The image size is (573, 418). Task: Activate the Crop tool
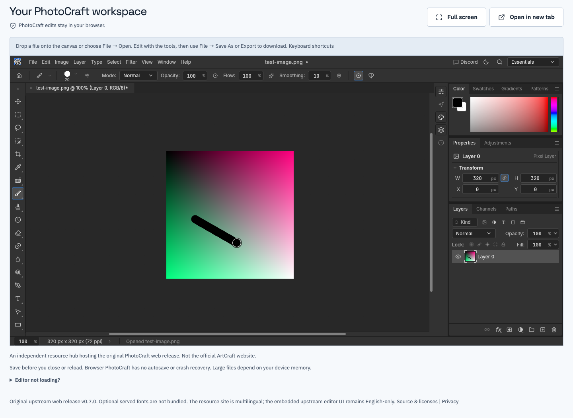point(18,154)
